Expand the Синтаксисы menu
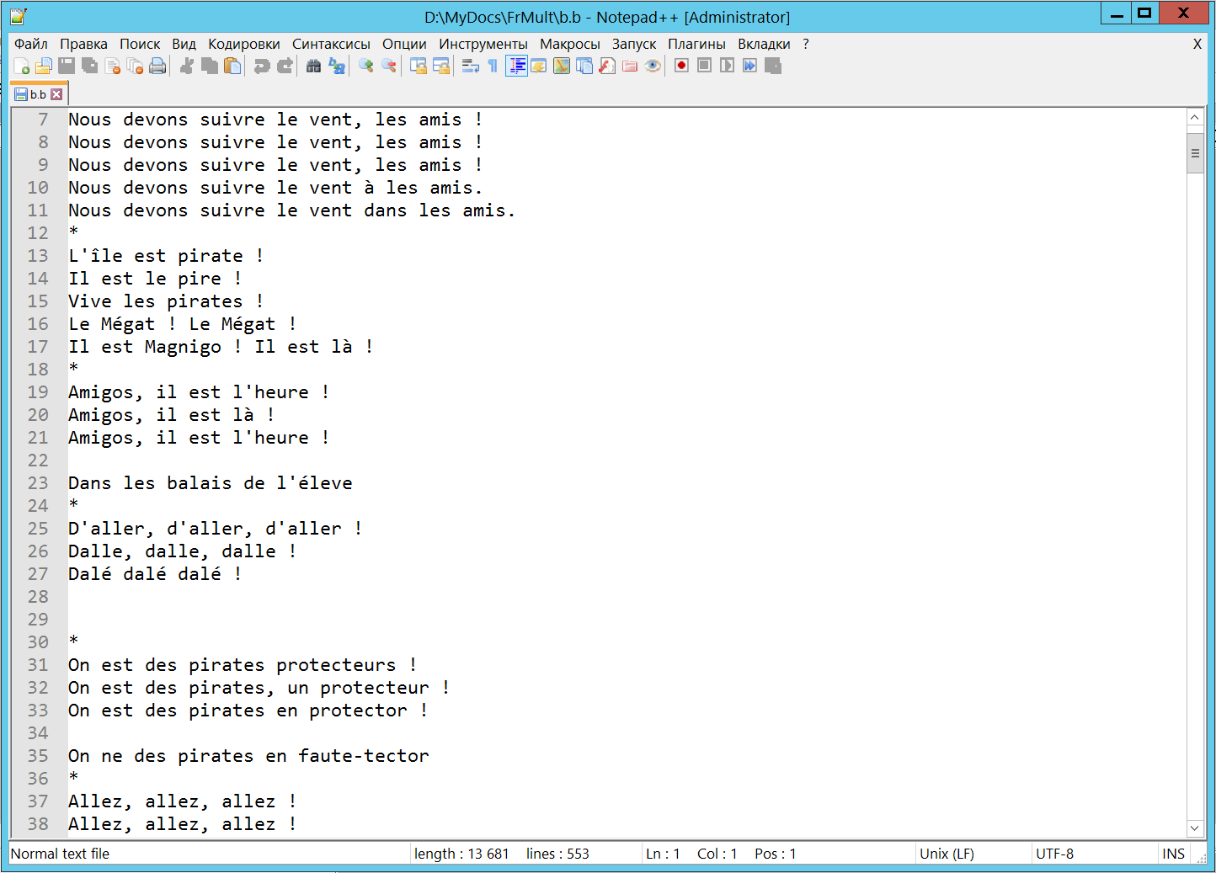Screen dimensions: 1216x873 coord(331,44)
